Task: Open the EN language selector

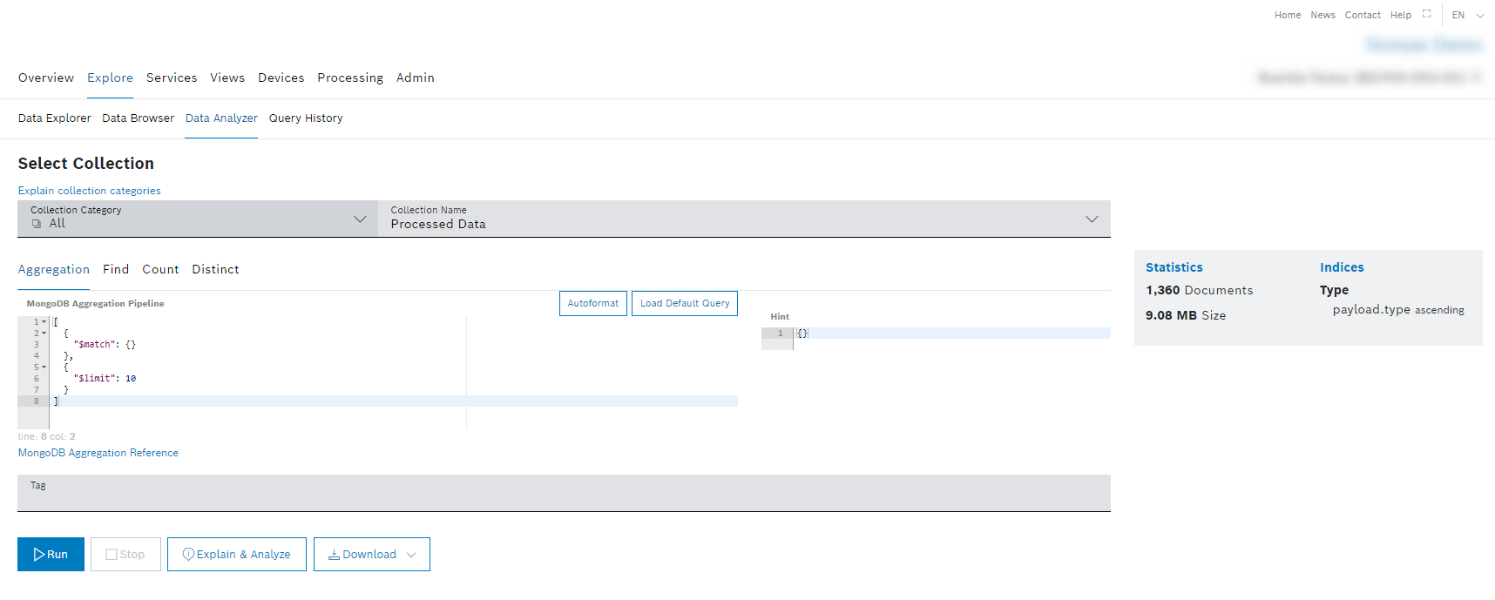Action: pos(1468,15)
